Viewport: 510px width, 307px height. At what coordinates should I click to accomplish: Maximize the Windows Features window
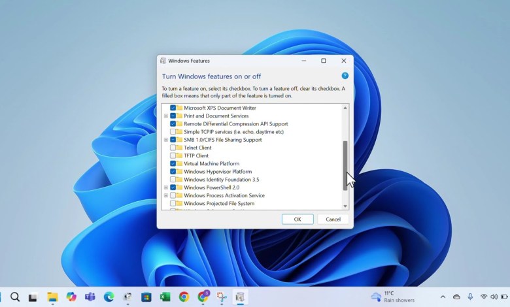click(x=324, y=61)
